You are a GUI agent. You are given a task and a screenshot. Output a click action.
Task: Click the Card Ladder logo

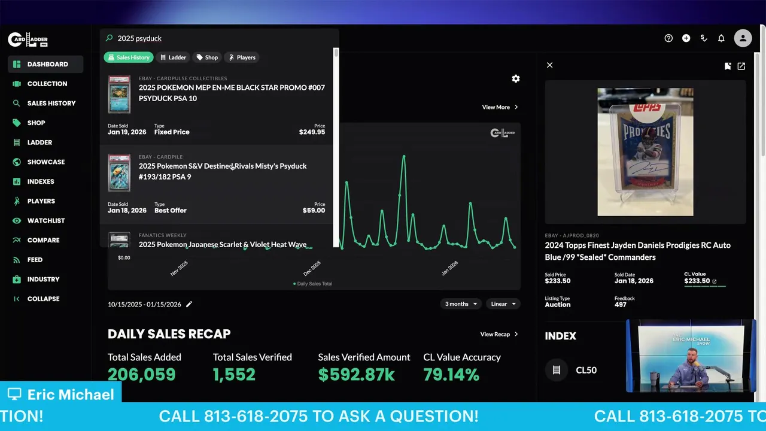[x=28, y=40]
